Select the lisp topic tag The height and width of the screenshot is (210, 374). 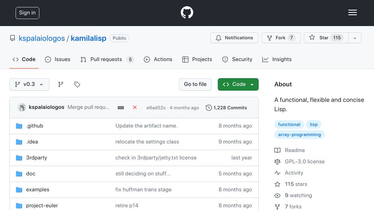tap(313, 124)
